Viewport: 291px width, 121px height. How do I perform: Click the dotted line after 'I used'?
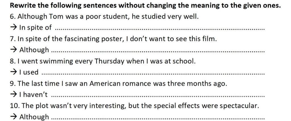153,74
